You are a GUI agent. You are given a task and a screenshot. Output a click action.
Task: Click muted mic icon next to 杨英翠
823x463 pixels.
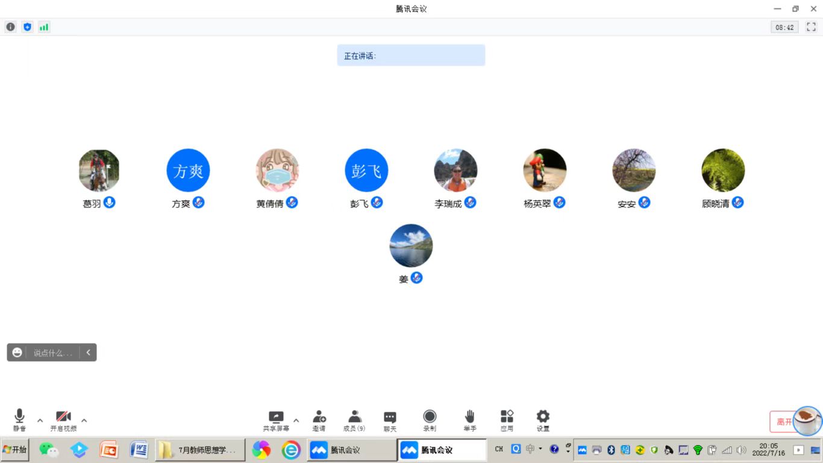559,203
